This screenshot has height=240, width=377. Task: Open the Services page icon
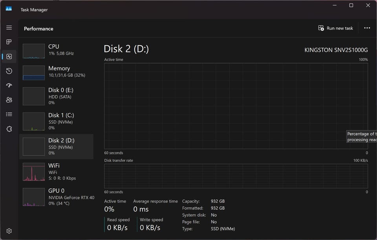[x=9, y=129]
